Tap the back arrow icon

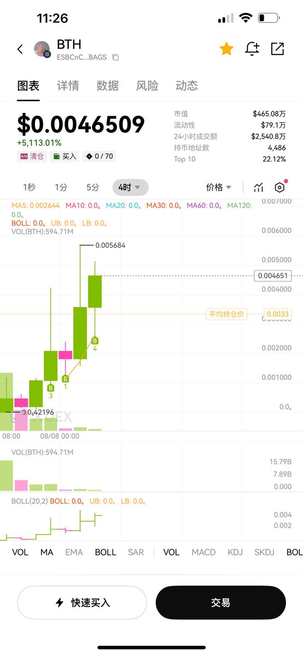tap(20, 49)
